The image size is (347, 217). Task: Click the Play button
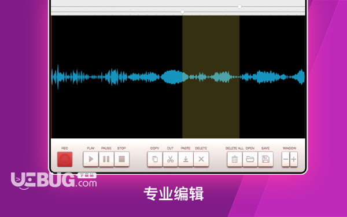91,159
